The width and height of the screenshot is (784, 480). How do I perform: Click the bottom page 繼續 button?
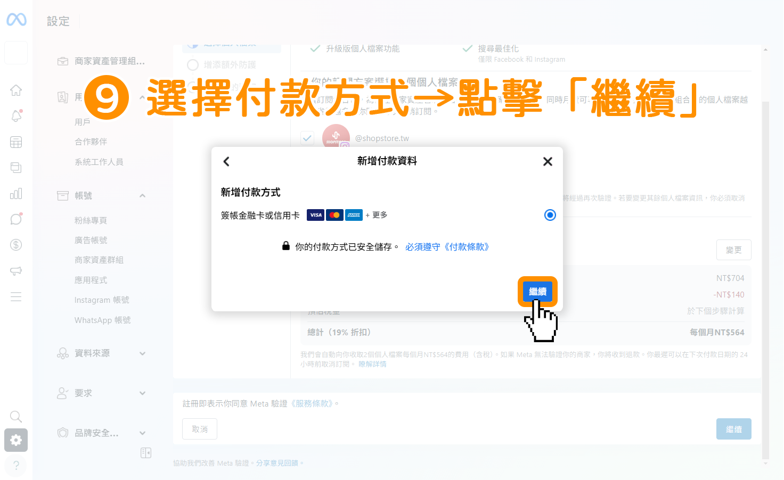(734, 429)
